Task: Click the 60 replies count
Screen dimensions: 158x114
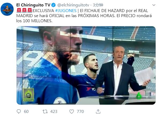Action: pos(26,112)
